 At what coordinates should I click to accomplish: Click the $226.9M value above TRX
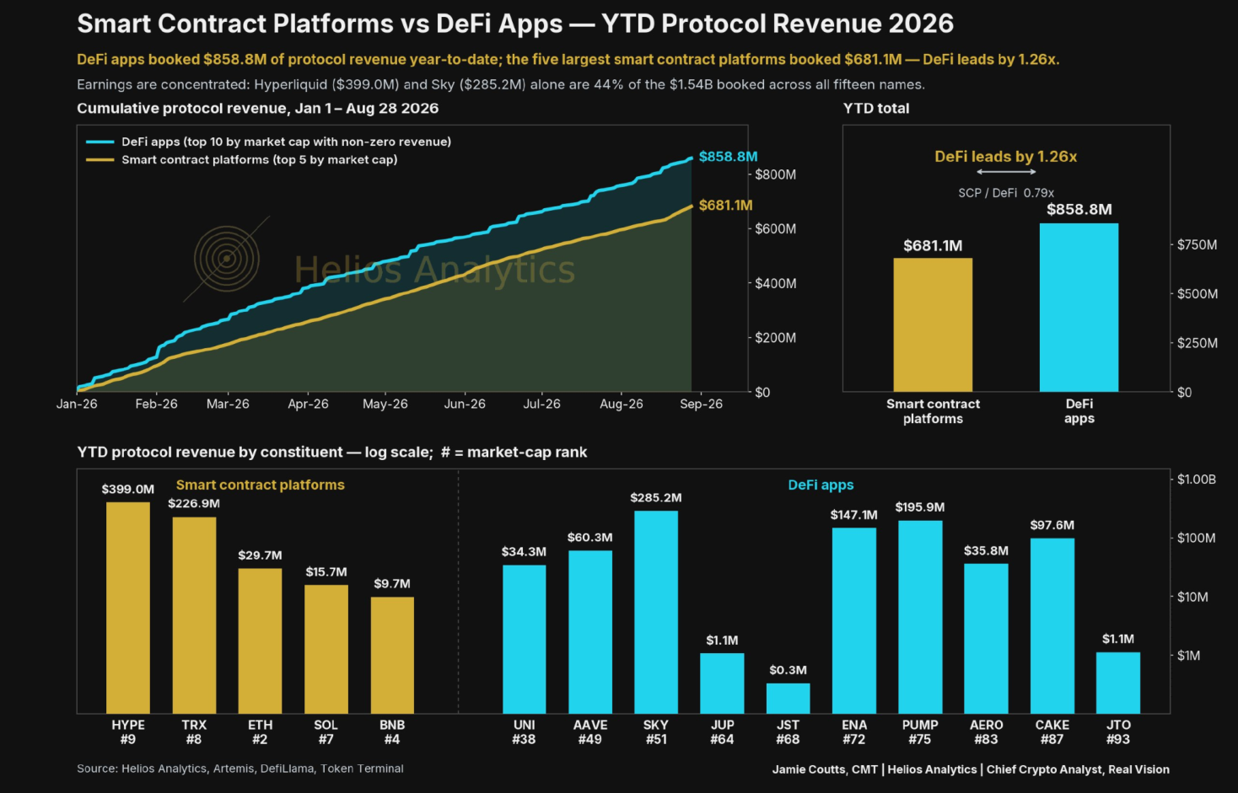tap(194, 503)
